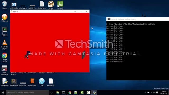Select the bf-logo-ret... file in bottom row
The width and height of the screenshot is (169, 95).
click(23, 84)
